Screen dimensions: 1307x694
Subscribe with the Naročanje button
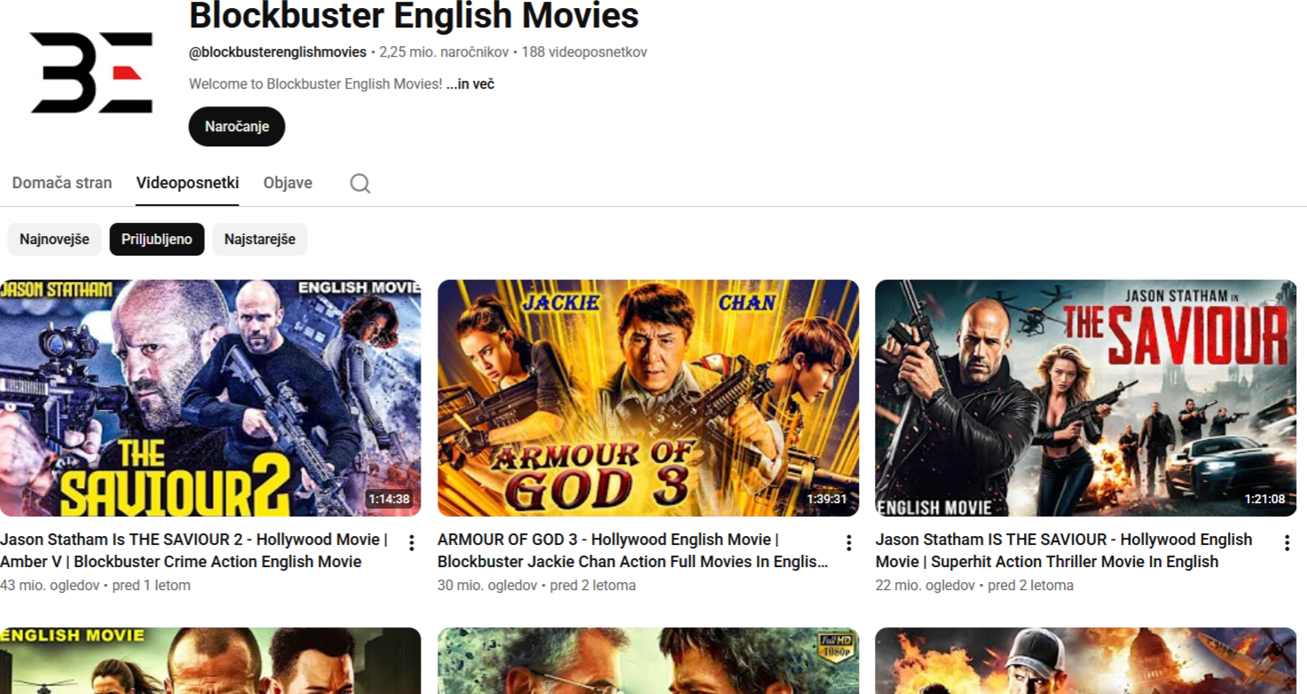pos(237,127)
